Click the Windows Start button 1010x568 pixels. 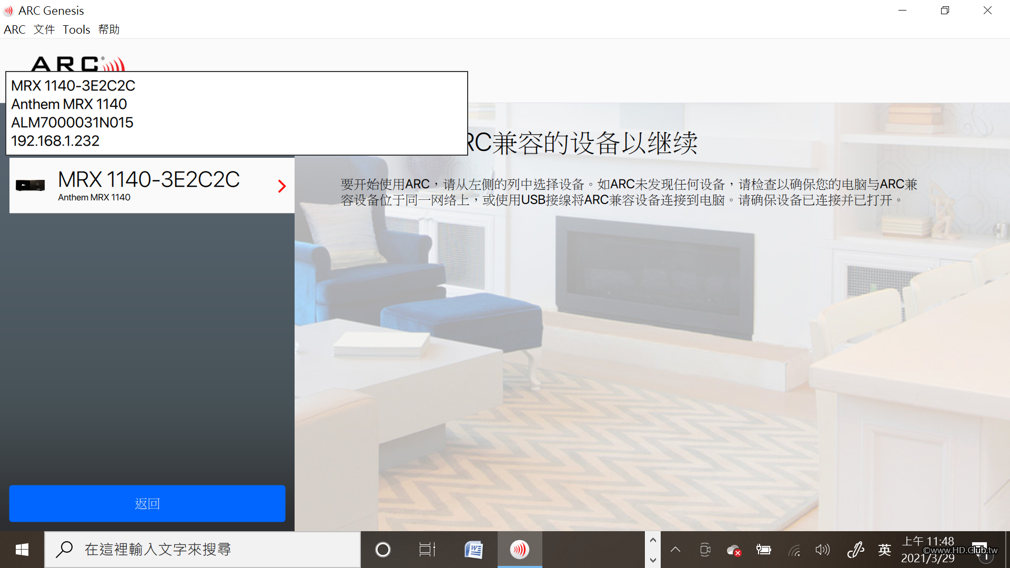coord(22,550)
